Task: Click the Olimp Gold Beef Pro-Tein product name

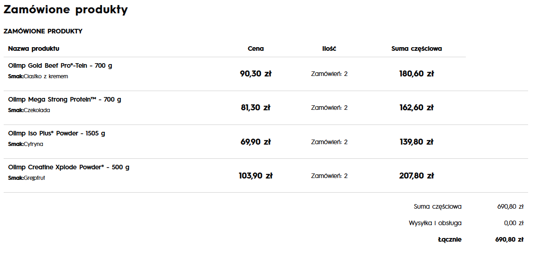Action: [x=60, y=65]
